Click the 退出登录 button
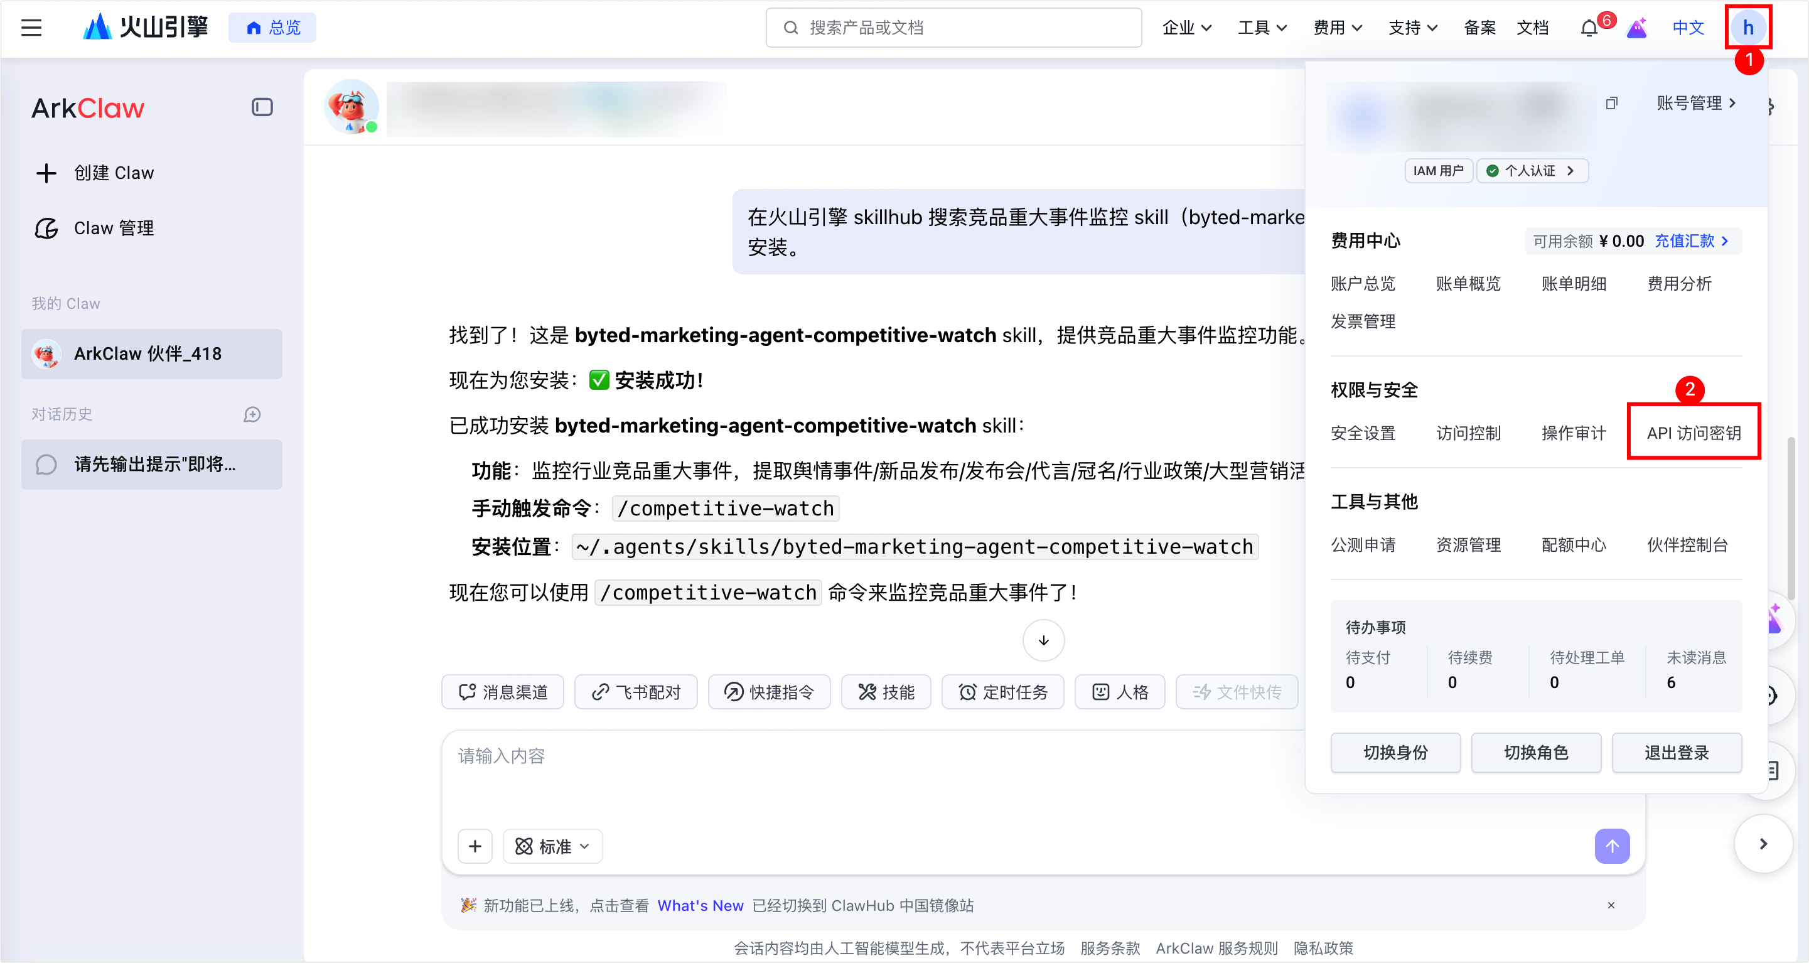Image resolution: width=1809 pixels, height=963 pixels. tap(1677, 752)
